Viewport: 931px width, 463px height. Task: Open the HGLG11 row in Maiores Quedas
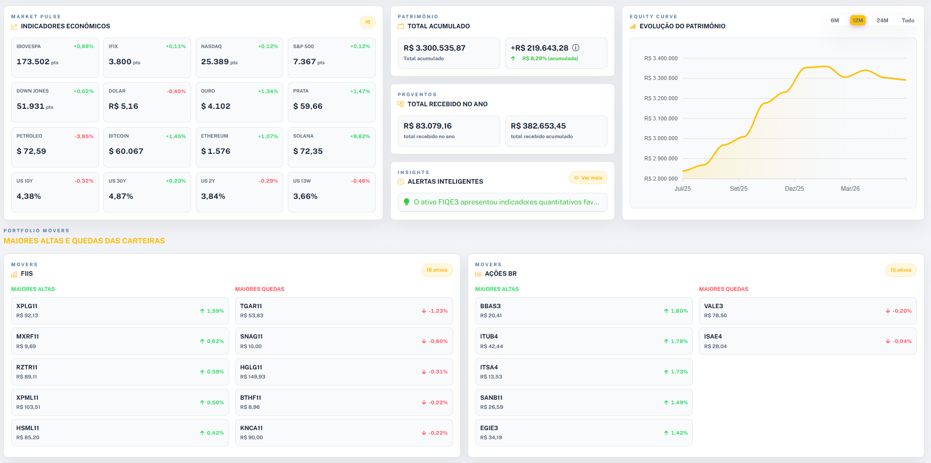tap(344, 372)
